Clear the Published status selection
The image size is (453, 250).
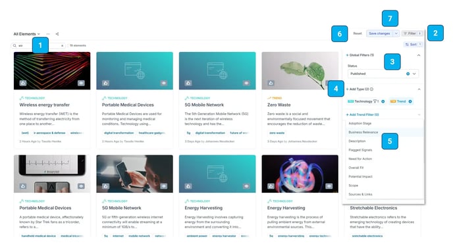point(408,74)
